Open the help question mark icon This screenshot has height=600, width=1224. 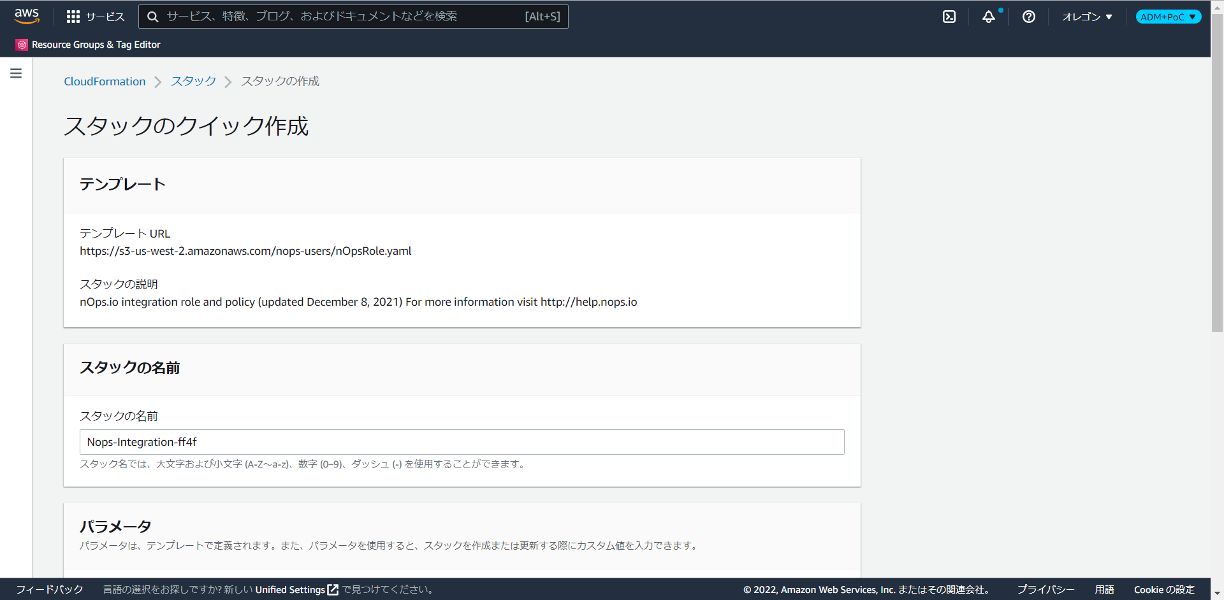point(1029,17)
